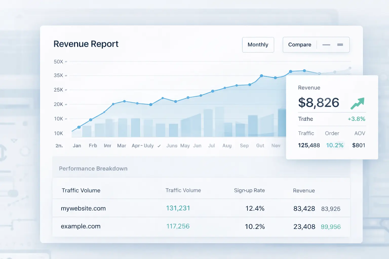This screenshot has width=389, height=259.
Task: Click the $8,826 revenue figure
Action: [319, 103]
